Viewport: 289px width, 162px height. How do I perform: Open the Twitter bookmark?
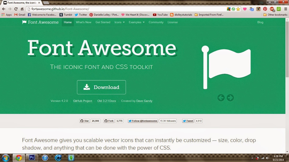coord(81,15)
